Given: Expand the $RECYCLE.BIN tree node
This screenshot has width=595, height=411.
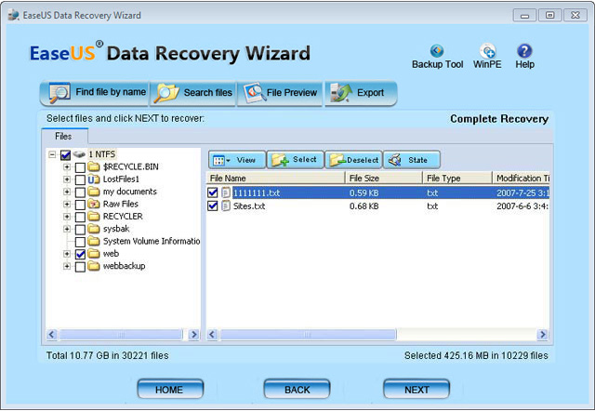Looking at the screenshot, I should click(67, 167).
